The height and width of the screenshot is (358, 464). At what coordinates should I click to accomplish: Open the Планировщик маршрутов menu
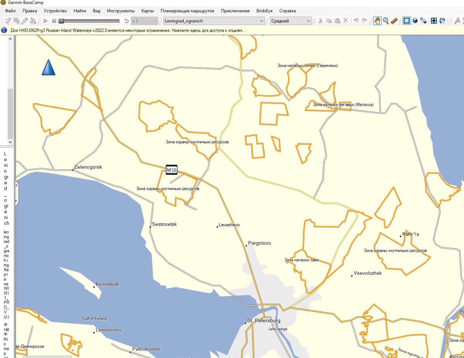coord(187,11)
